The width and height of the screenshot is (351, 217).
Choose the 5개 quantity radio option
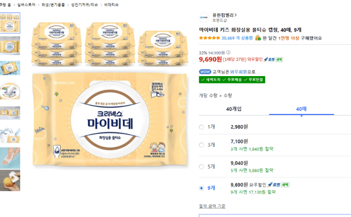tap(201, 167)
